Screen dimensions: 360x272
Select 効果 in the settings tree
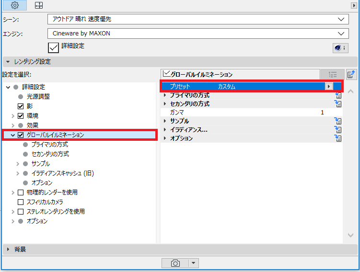point(33,125)
